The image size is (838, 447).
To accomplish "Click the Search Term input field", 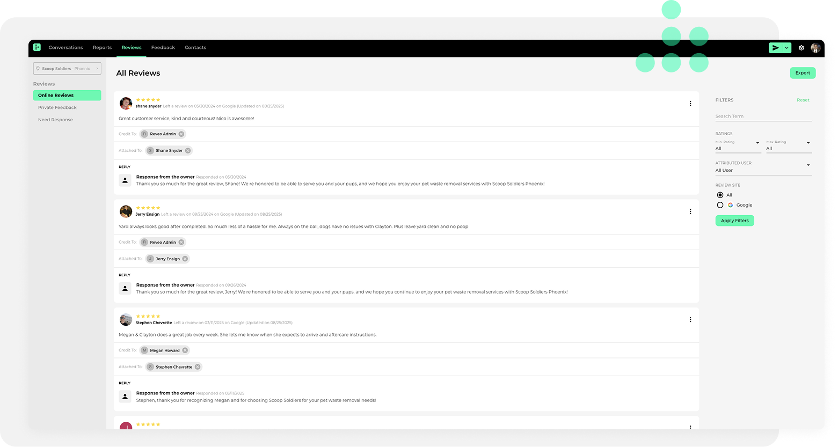I will tap(763, 116).
